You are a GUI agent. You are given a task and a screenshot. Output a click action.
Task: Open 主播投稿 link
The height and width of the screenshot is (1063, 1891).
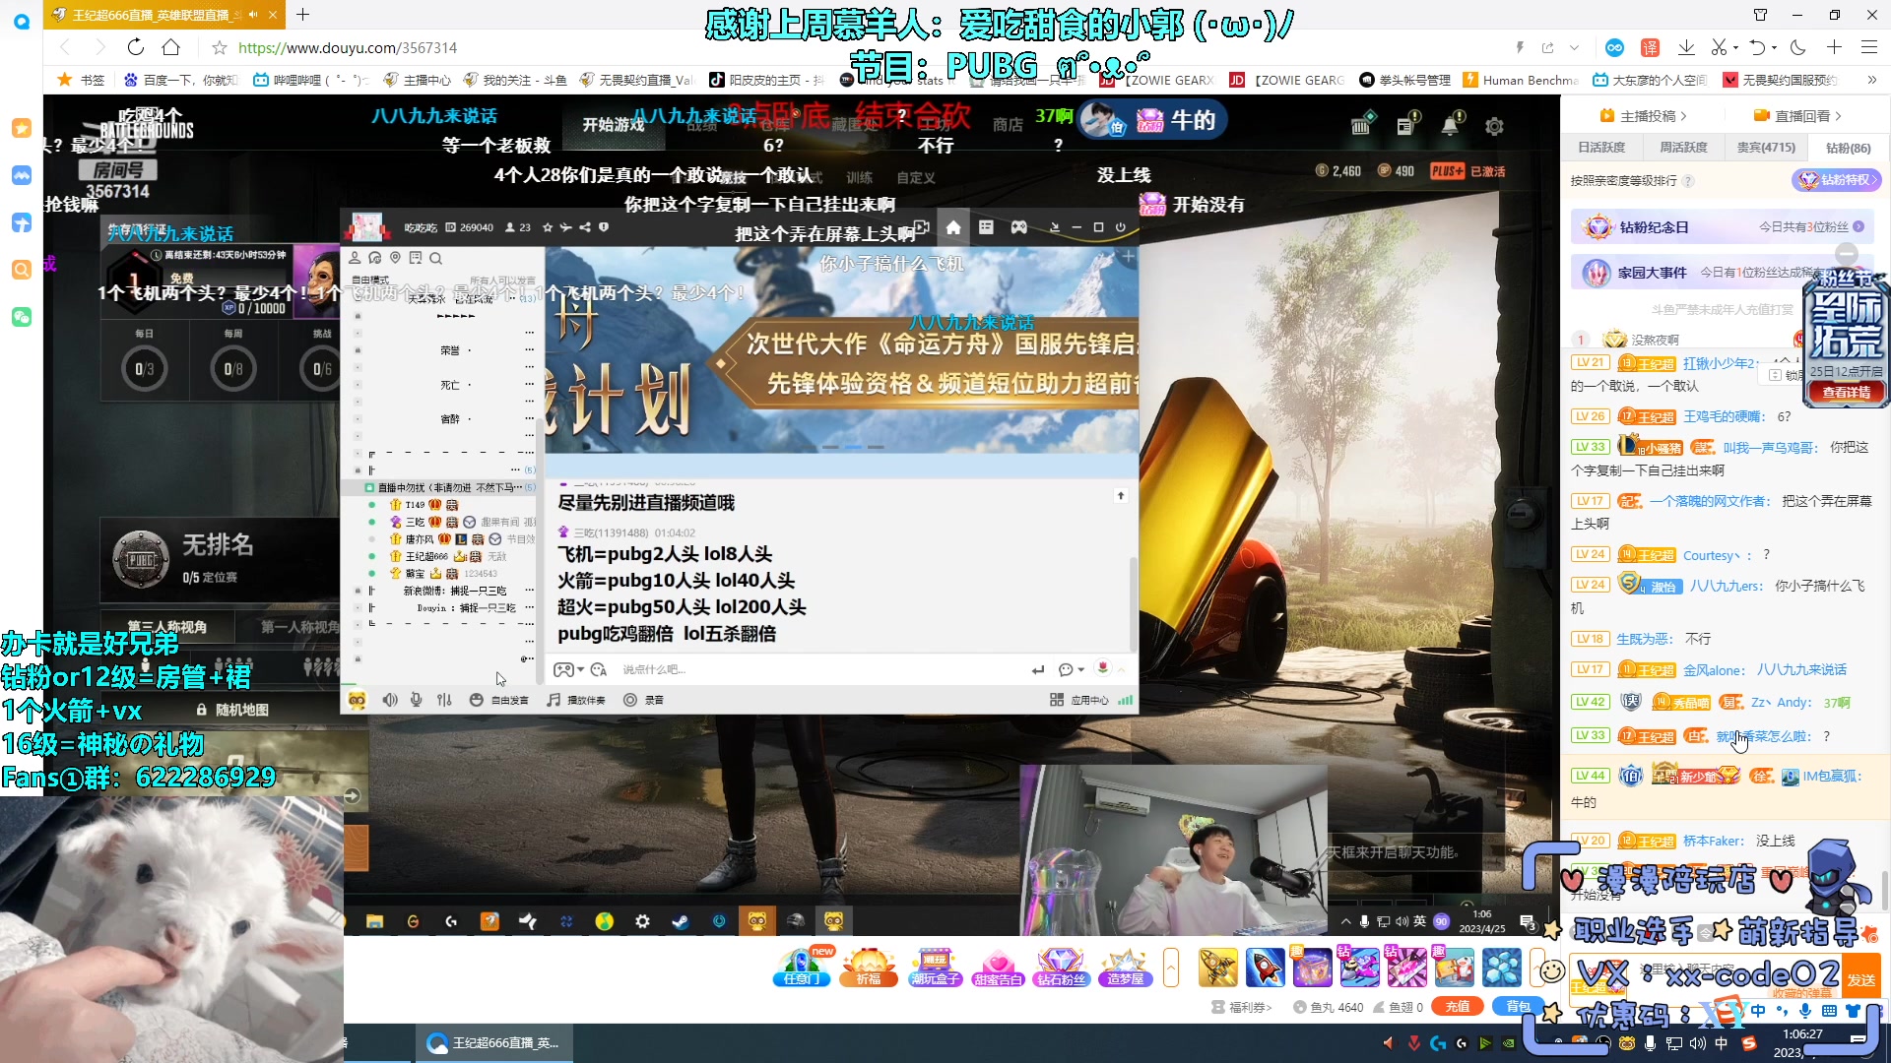[1644, 116]
